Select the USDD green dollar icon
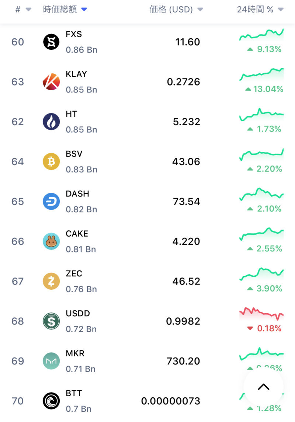295x422 pixels. (51, 321)
